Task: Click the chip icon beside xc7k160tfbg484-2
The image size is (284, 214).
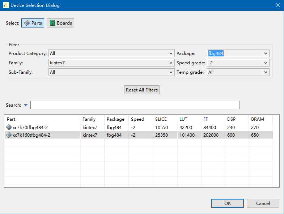Action: [x=9, y=135]
